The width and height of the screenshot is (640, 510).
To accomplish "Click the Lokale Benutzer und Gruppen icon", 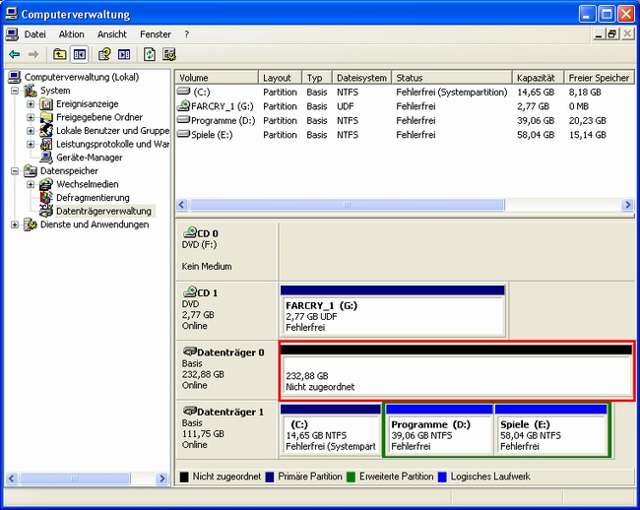I will pos(46,131).
